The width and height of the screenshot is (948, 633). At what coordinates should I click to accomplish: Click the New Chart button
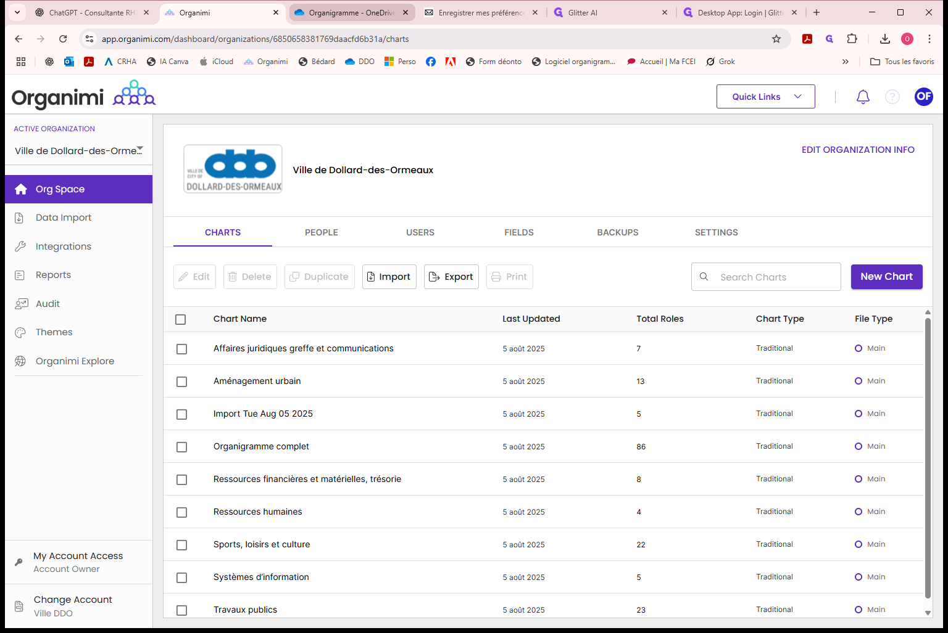(887, 277)
